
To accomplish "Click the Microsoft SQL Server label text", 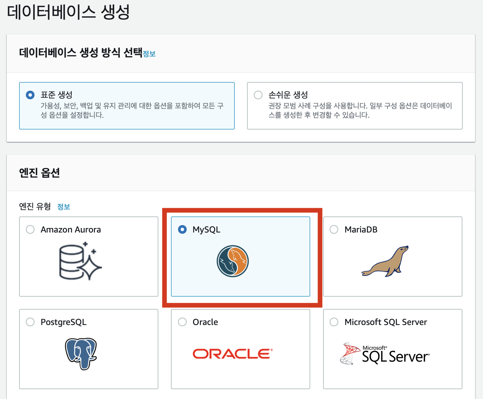I will coord(386,322).
